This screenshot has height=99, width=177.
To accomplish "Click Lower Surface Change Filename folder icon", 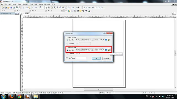I will pos(109,50).
